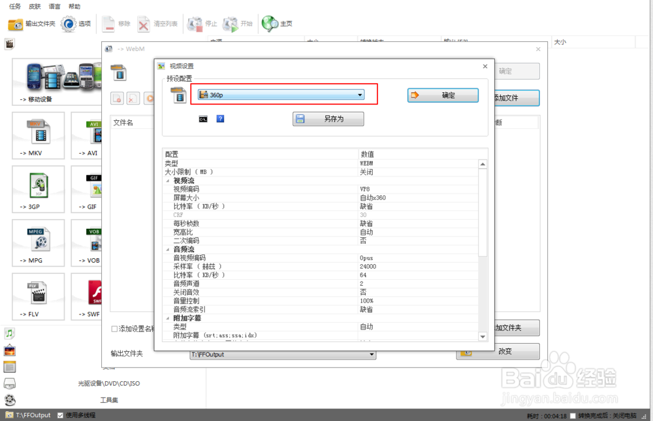Click the settings list scroll-up arrow
Image resolution: width=653 pixels, height=421 pixels.
point(483,164)
